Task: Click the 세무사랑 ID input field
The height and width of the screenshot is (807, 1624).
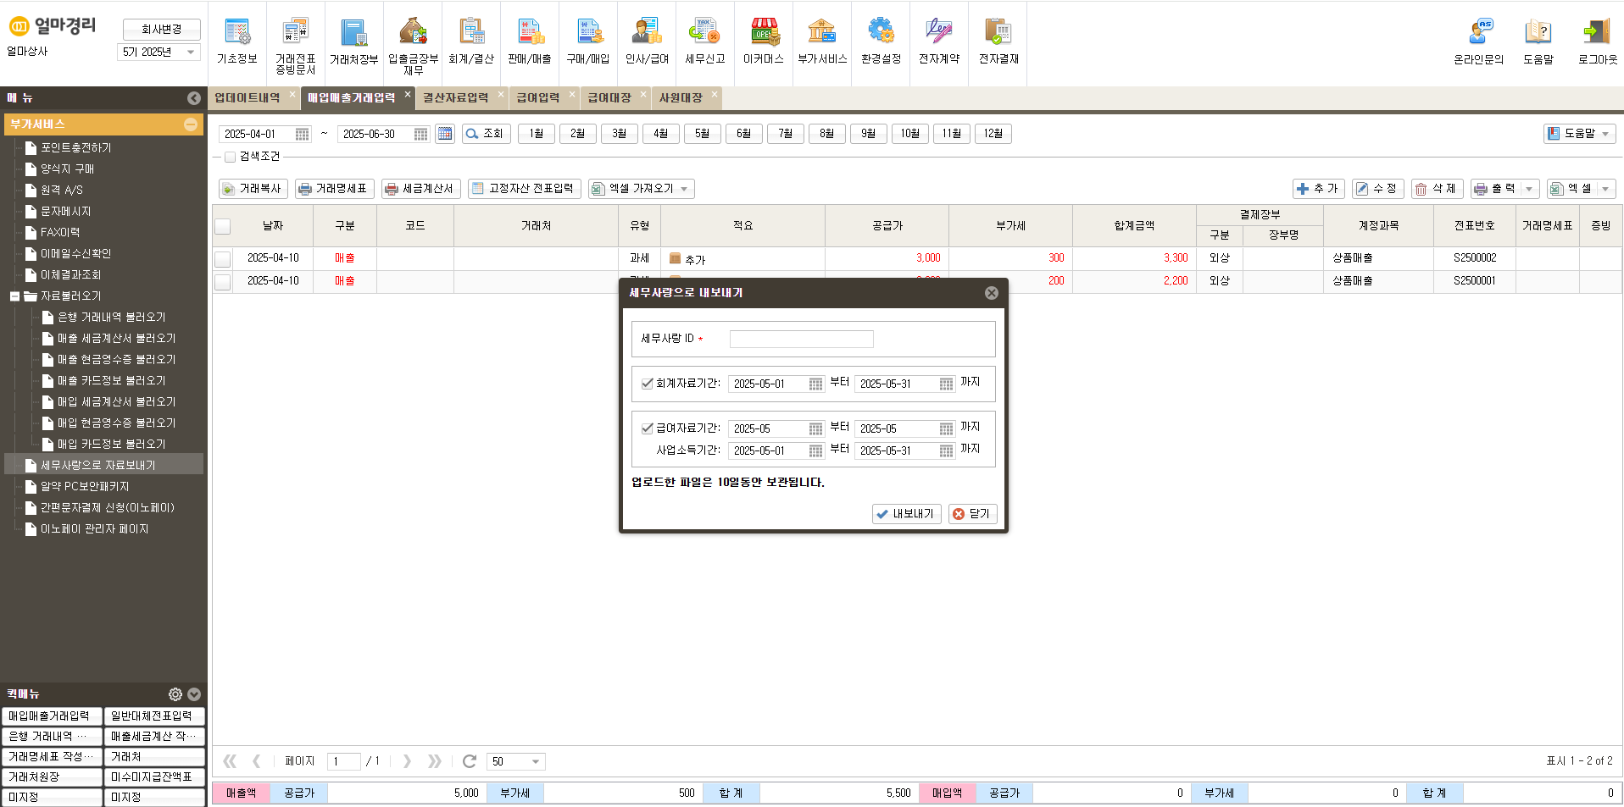Action: point(800,338)
